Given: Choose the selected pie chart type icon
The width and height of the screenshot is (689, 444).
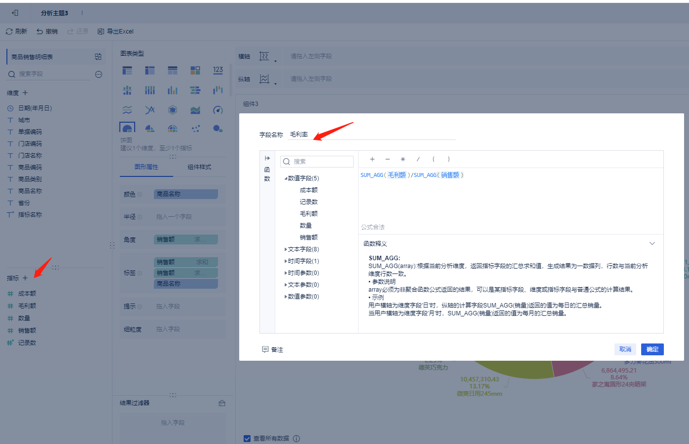Looking at the screenshot, I should (127, 128).
